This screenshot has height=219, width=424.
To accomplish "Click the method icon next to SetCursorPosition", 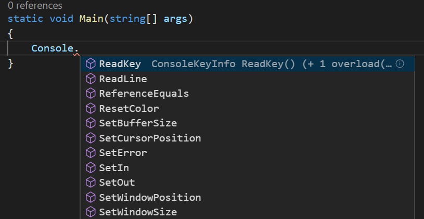I will pos(91,138).
